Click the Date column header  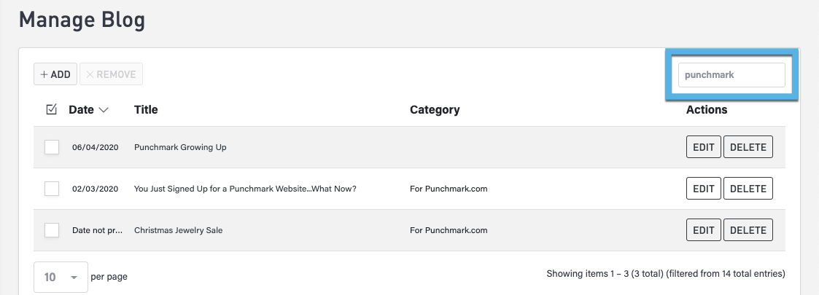coord(81,110)
